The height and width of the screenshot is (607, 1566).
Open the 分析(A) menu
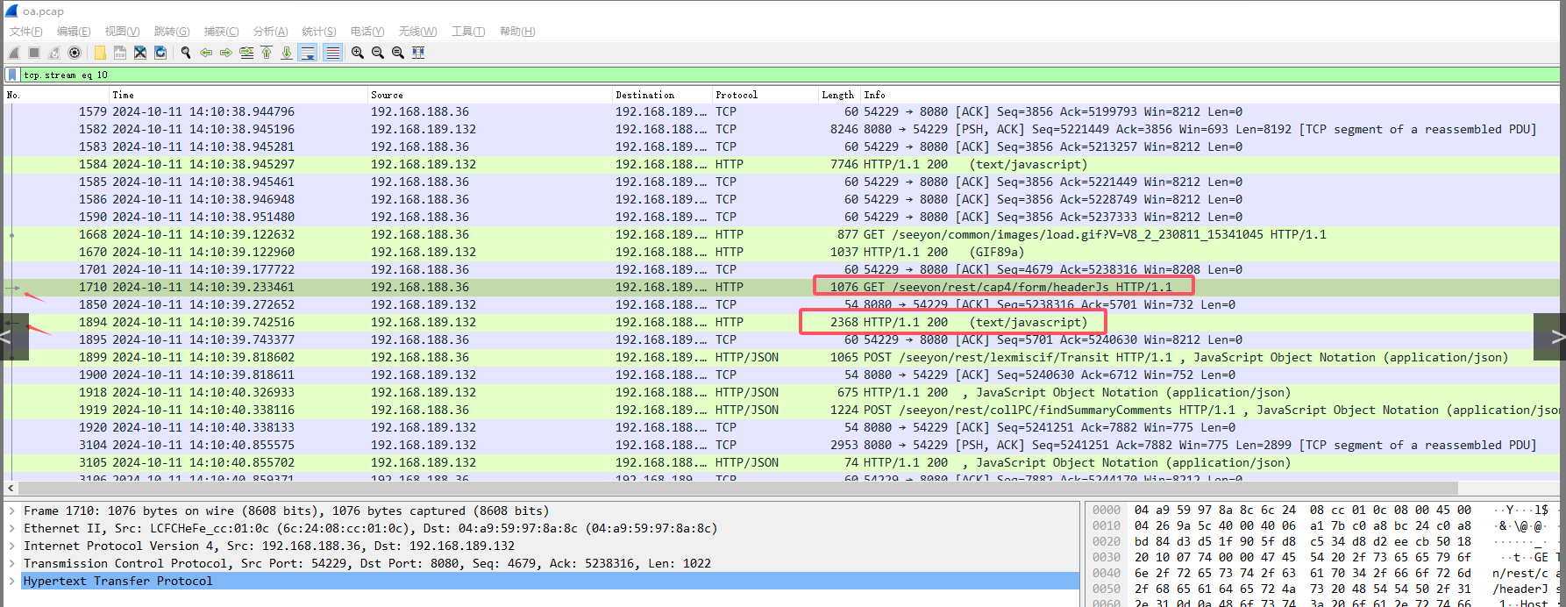pyautogui.click(x=270, y=32)
